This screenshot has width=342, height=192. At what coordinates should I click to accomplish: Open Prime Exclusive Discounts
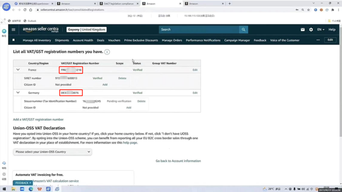tap(141, 40)
